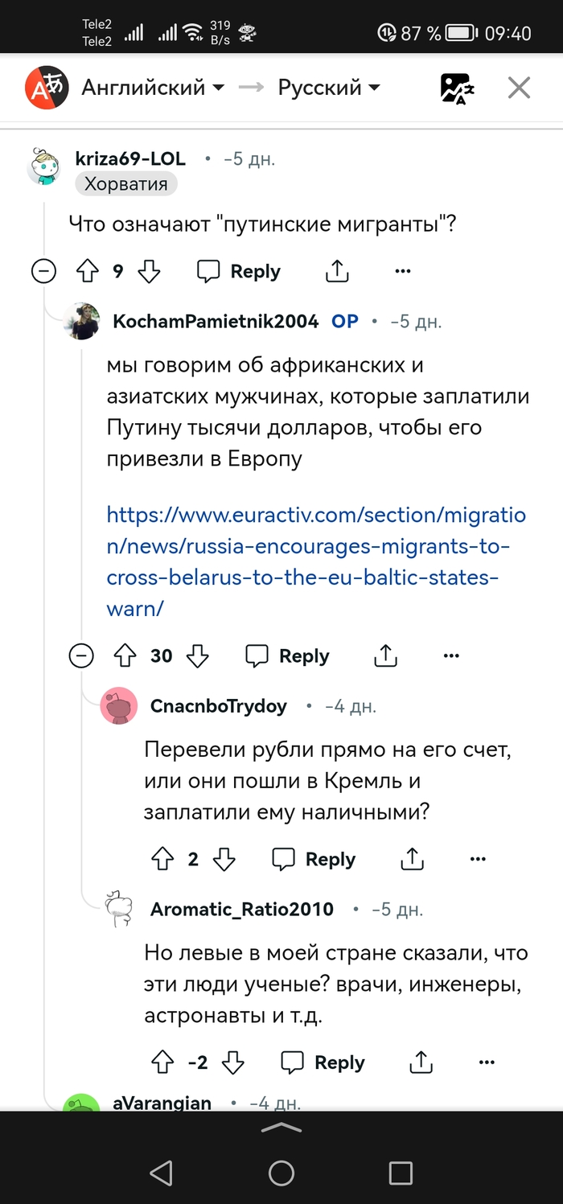Viewport: 563px width, 1204px height.
Task: Downvote the KochamPamietnik2004 comment
Action: 198,656
